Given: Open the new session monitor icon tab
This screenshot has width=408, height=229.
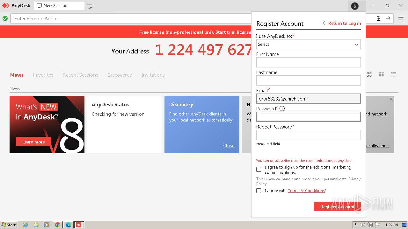Looking at the screenshot, I should point(90,6).
